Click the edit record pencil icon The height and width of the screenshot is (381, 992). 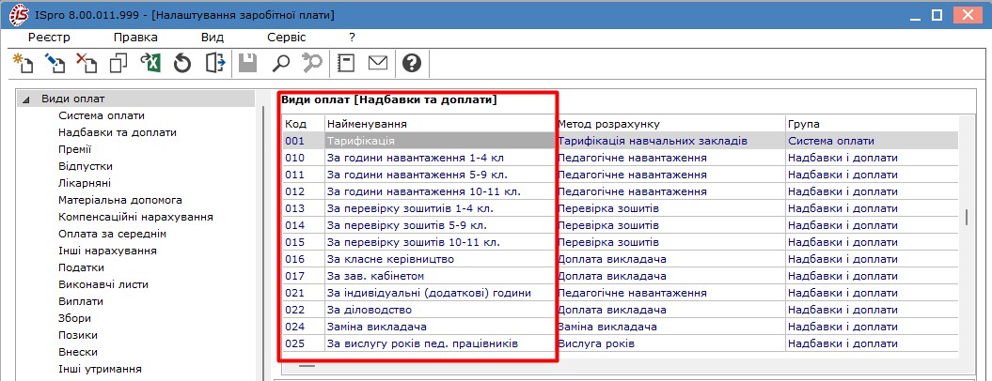point(55,63)
